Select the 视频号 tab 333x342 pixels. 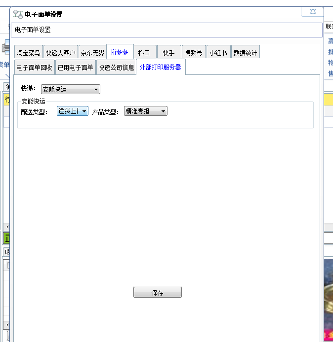(193, 53)
